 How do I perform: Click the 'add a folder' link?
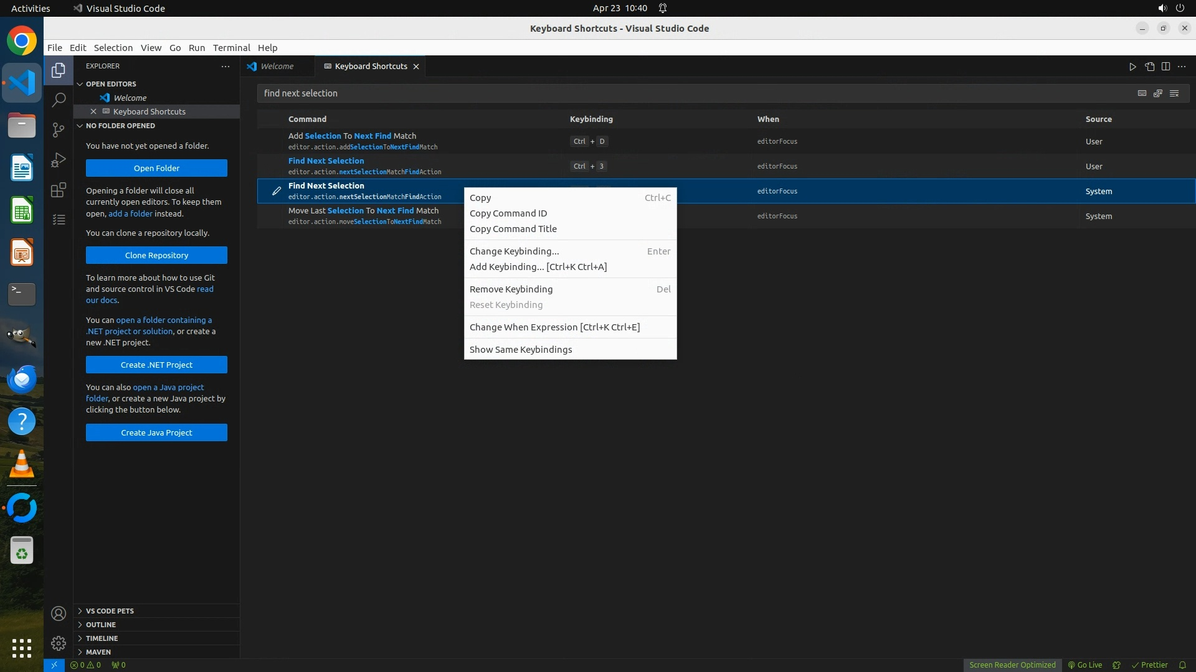pyautogui.click(x=130, y=213)
